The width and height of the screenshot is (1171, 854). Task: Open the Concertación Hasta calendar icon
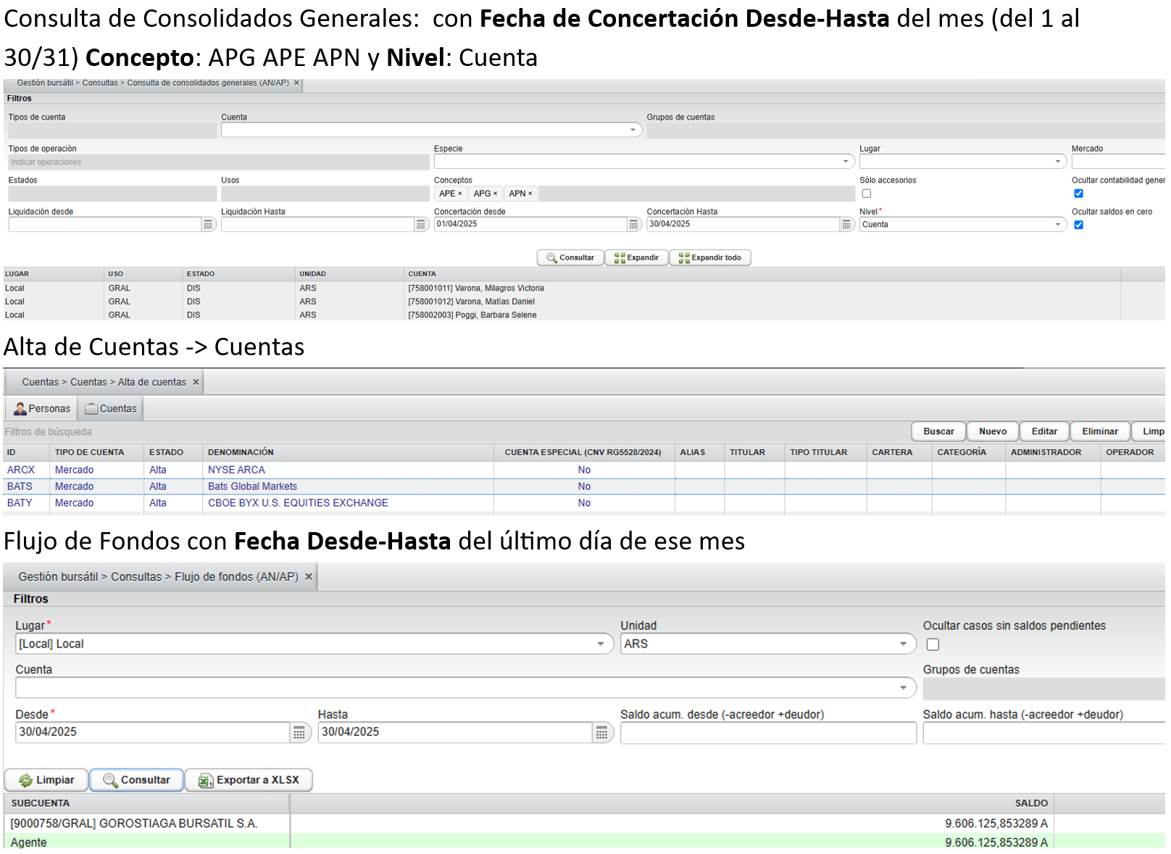[x=846, y=225]
